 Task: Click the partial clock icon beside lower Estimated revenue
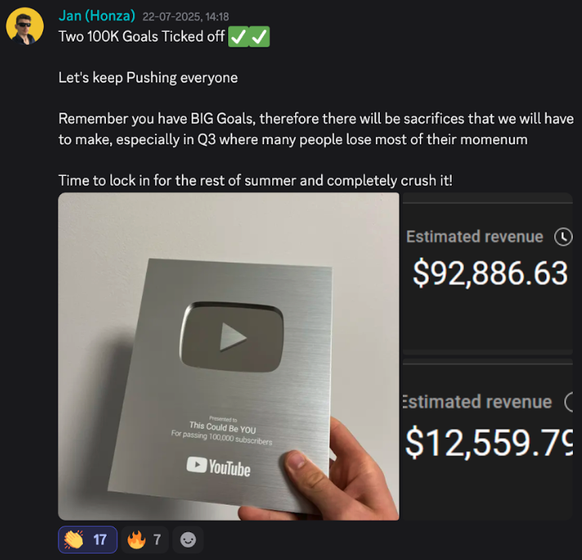569,402
